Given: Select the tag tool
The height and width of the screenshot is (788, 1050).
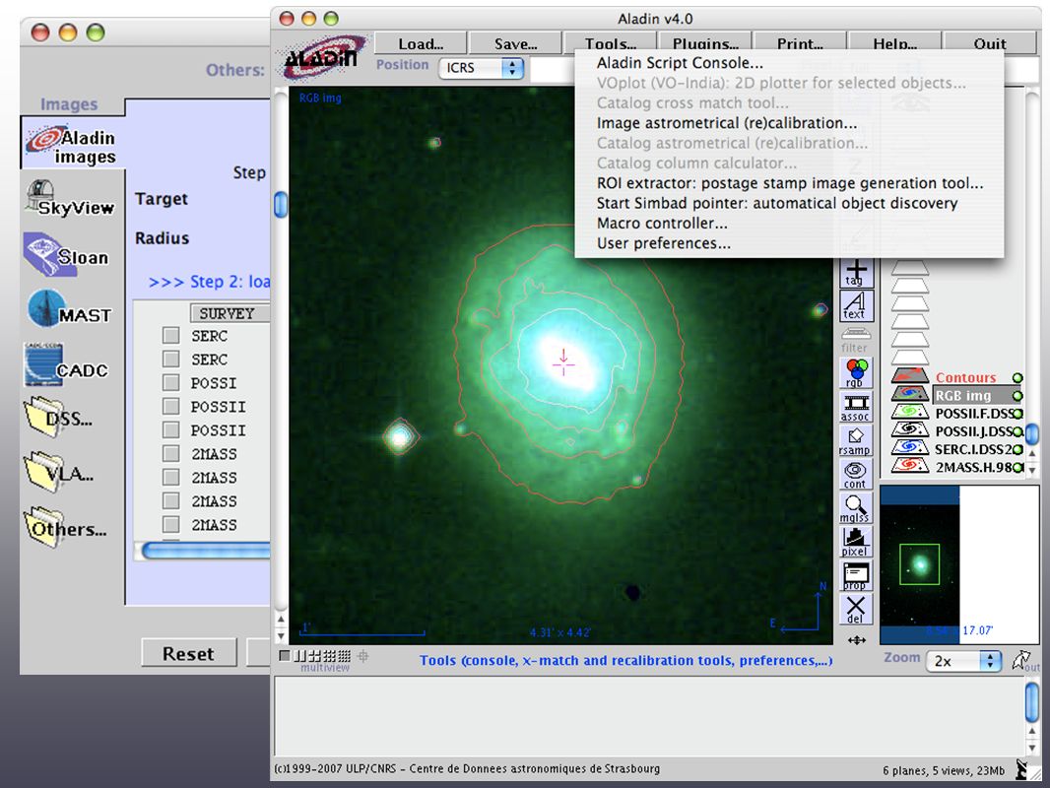Looking at the screenshot, I should [857, 273].
